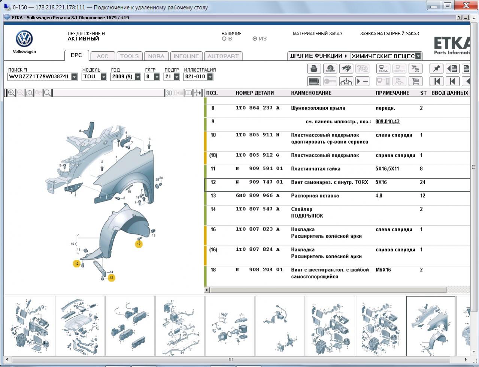Open link 809-010,43
Viewport: 479px width, 367px height.
point(387,121)
